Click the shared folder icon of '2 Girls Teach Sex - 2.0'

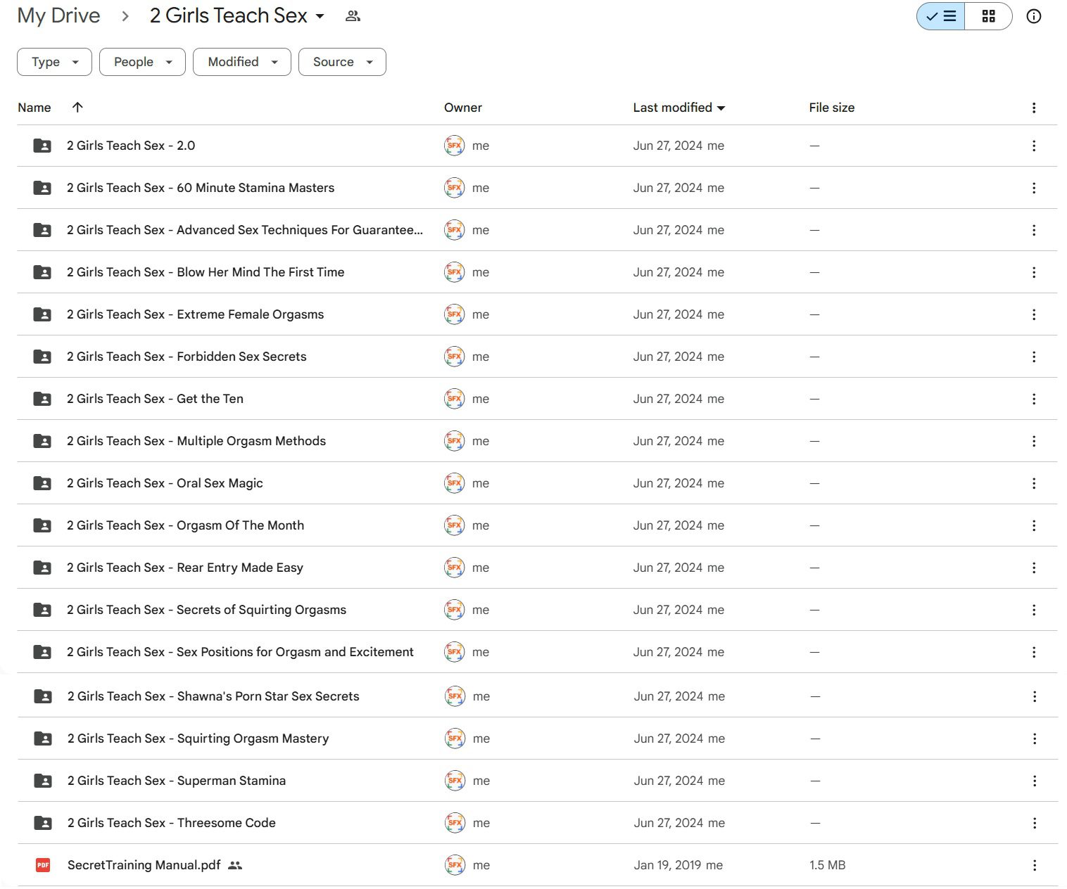point(42,146)
